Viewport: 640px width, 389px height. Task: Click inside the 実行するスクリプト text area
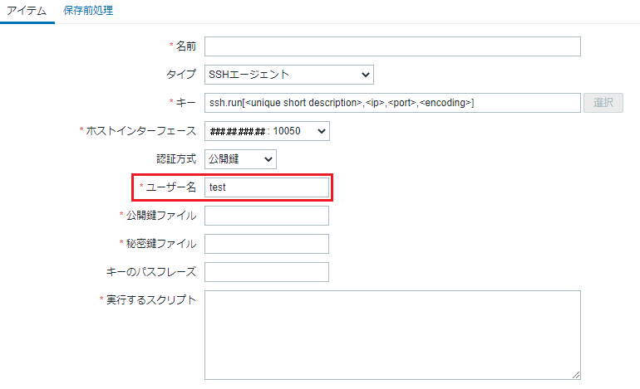click(x=392, y=335)
